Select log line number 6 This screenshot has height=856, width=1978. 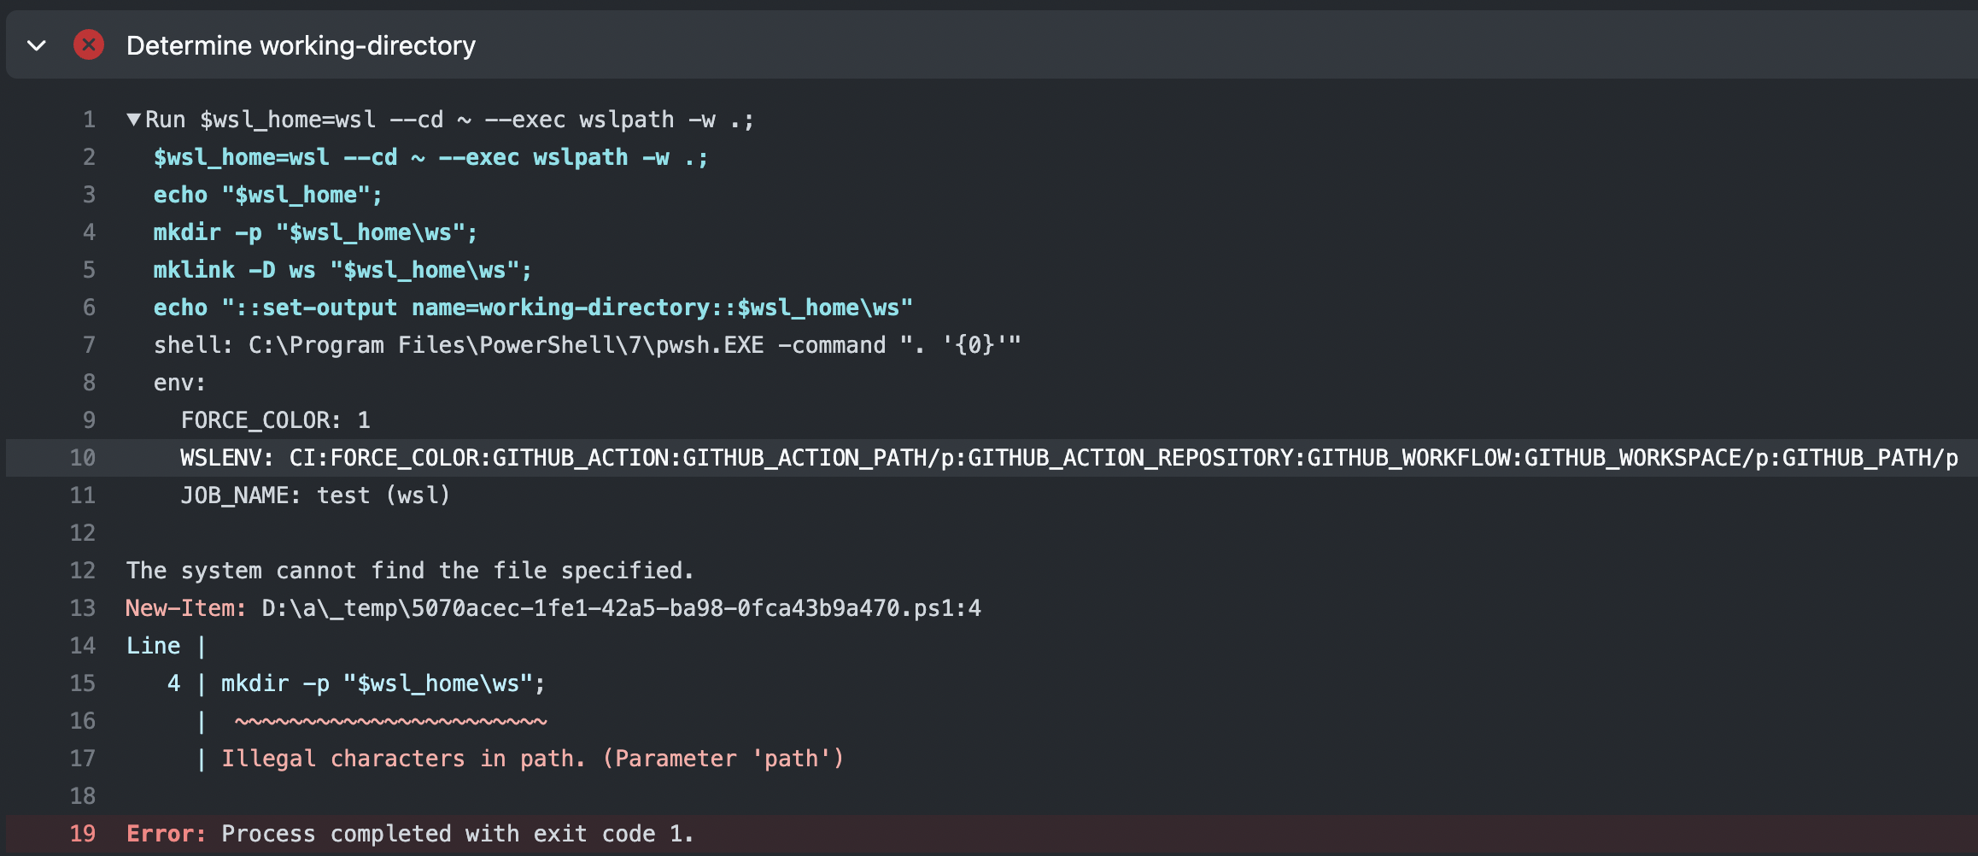(89, 308)
